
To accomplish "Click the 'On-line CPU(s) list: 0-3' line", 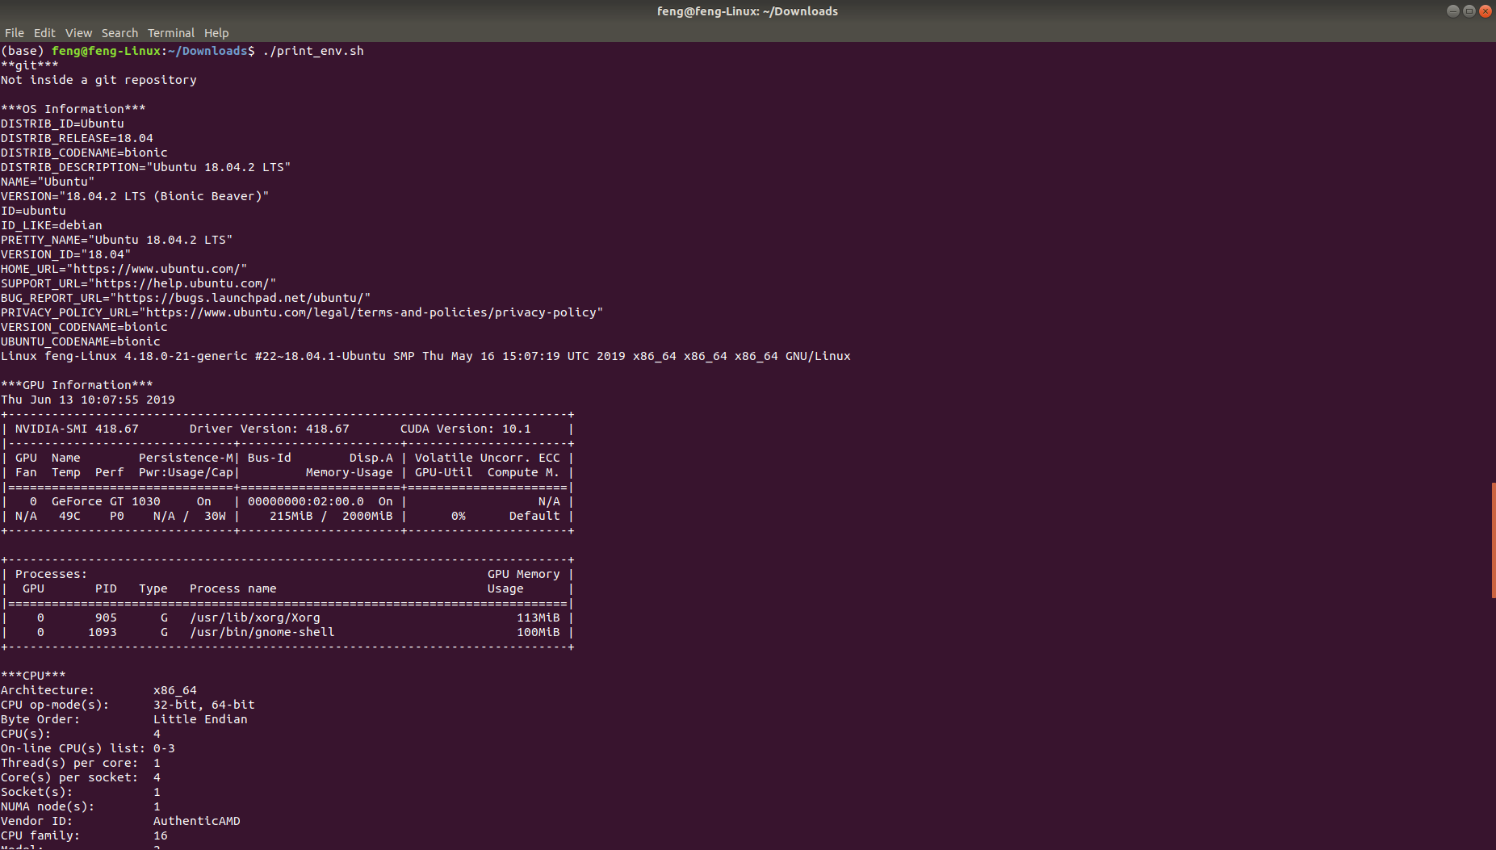I will [88, 748].
